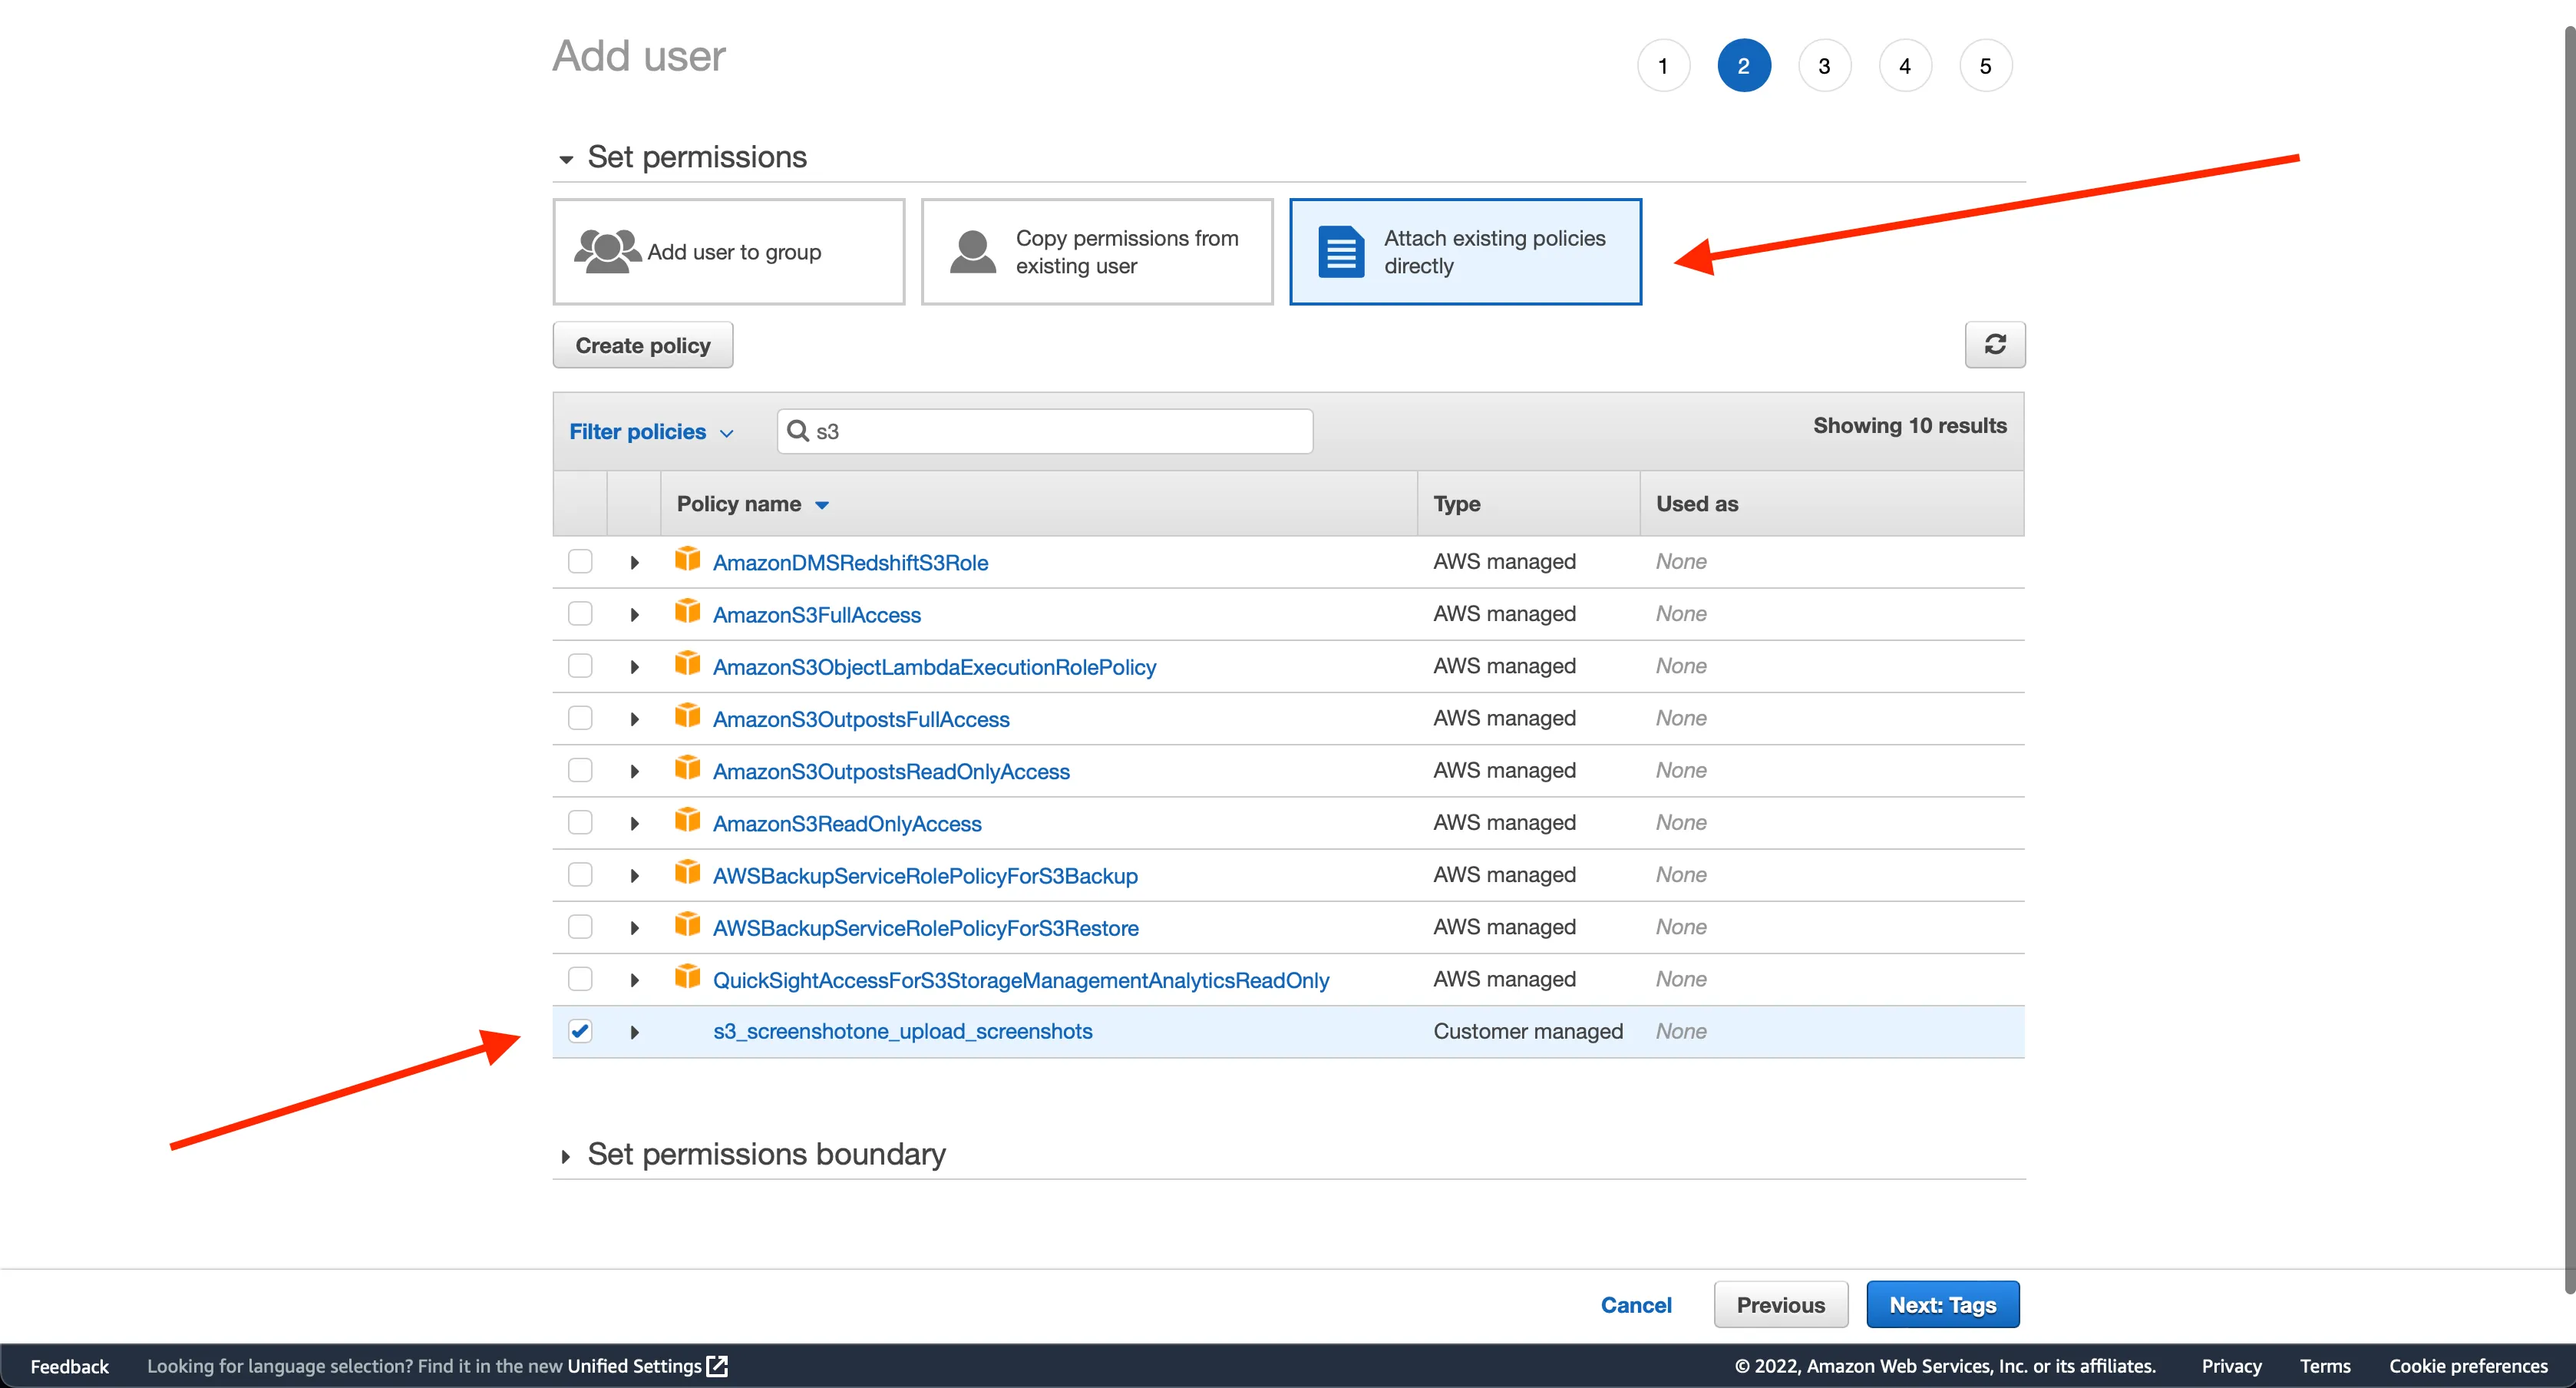Click the Attach existing policies document icon
Screen dimensions: 2576x1388
pyautogui.click(x=1340, y=252)
